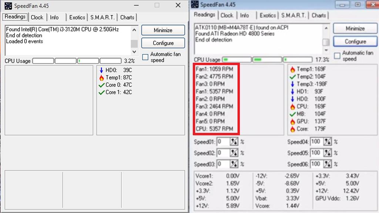Switch to the Clock tab in left window

(37, 17)
